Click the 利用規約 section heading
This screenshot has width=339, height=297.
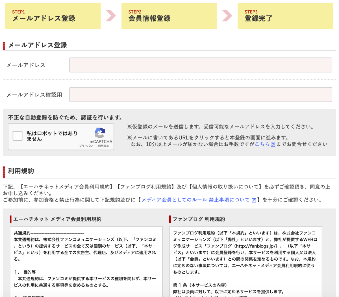(x=21, y=171)
